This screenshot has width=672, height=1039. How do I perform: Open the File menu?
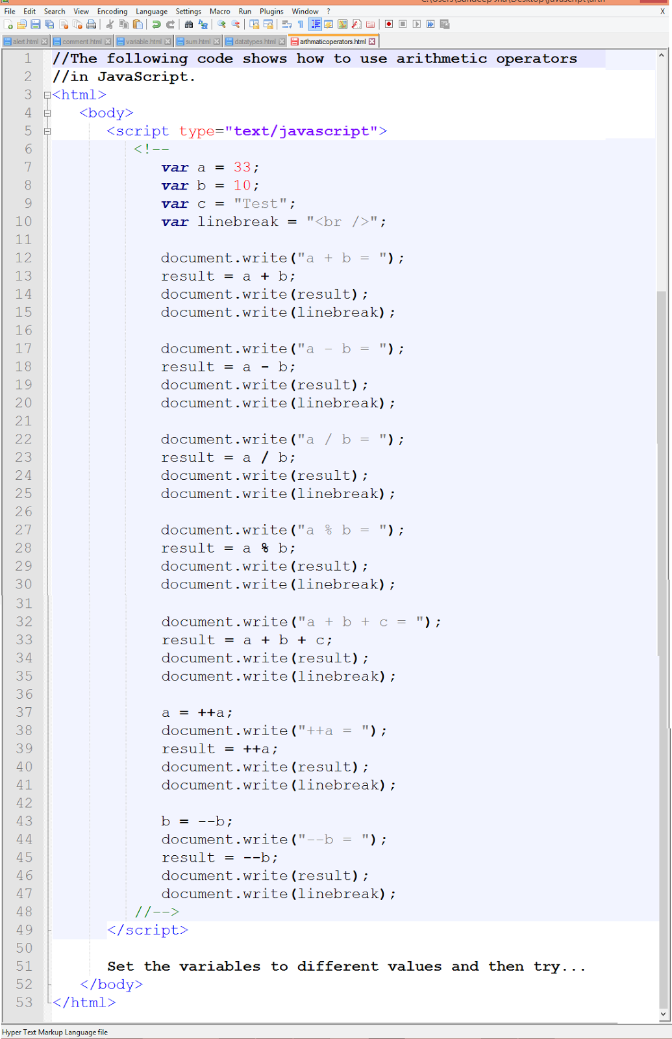point(10,11)
